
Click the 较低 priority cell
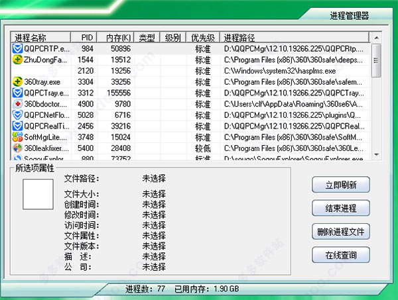pos(203,148)
